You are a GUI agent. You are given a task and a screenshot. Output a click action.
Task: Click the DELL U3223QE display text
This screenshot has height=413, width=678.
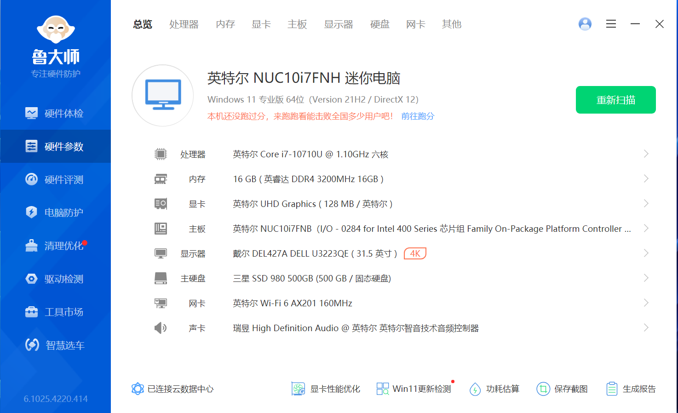coord(315,254)
